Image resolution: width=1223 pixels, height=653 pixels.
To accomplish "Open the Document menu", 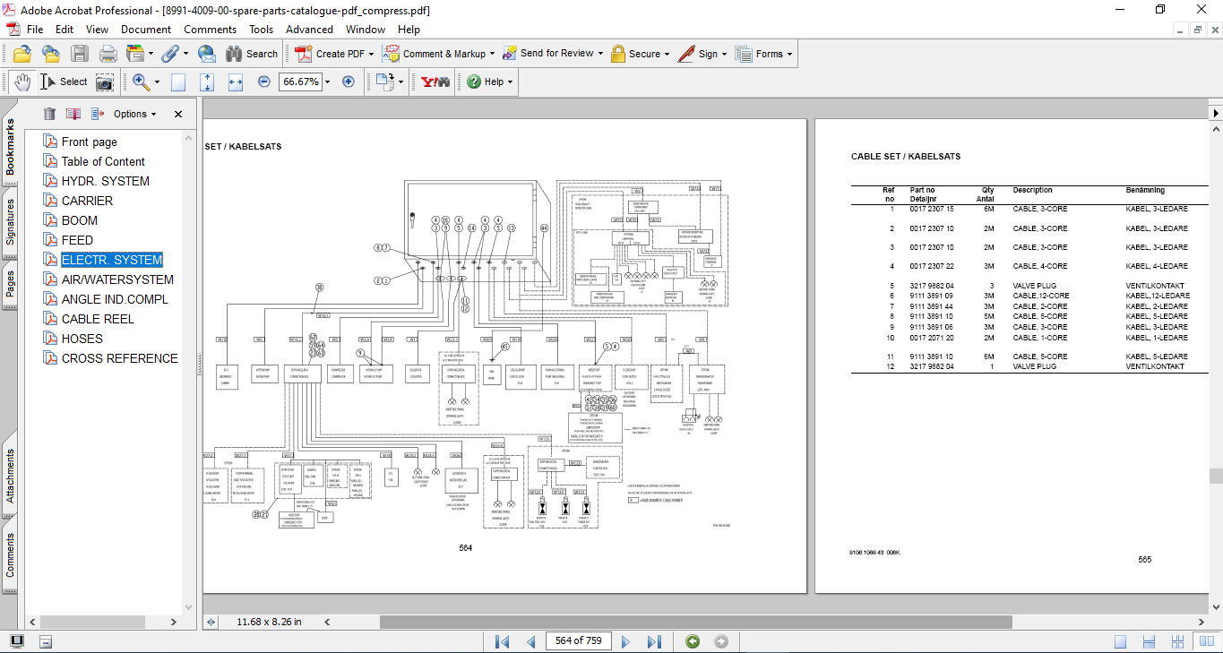I will (146, 30).
